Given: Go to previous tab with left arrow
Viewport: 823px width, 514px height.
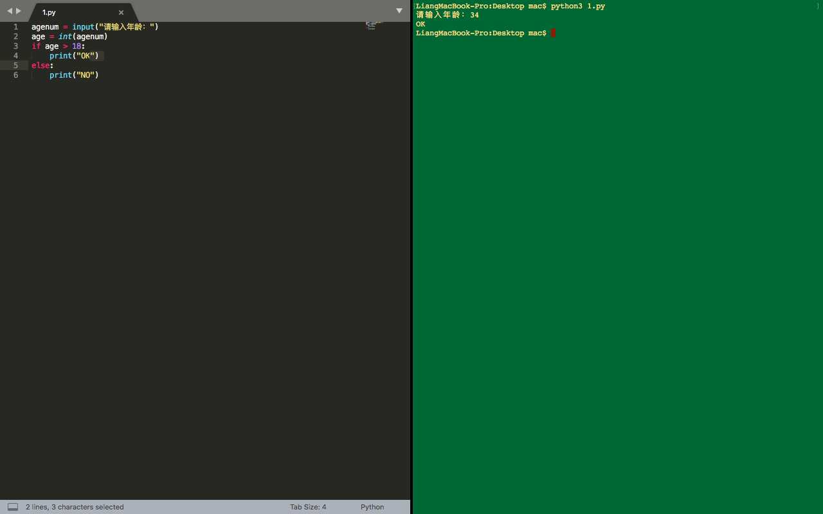Looking at the screenshot, I should point(10,11).
